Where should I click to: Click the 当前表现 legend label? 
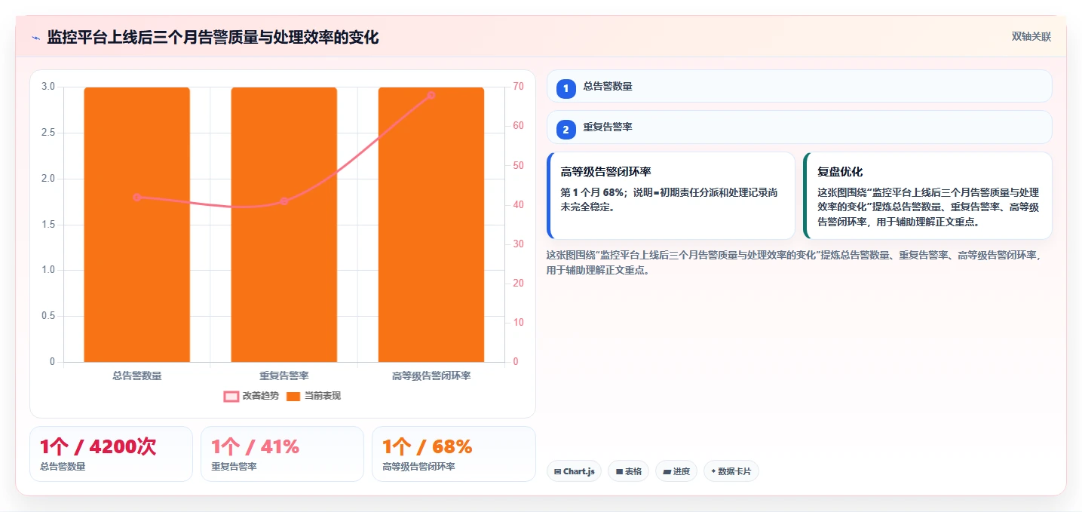point(323,396)
